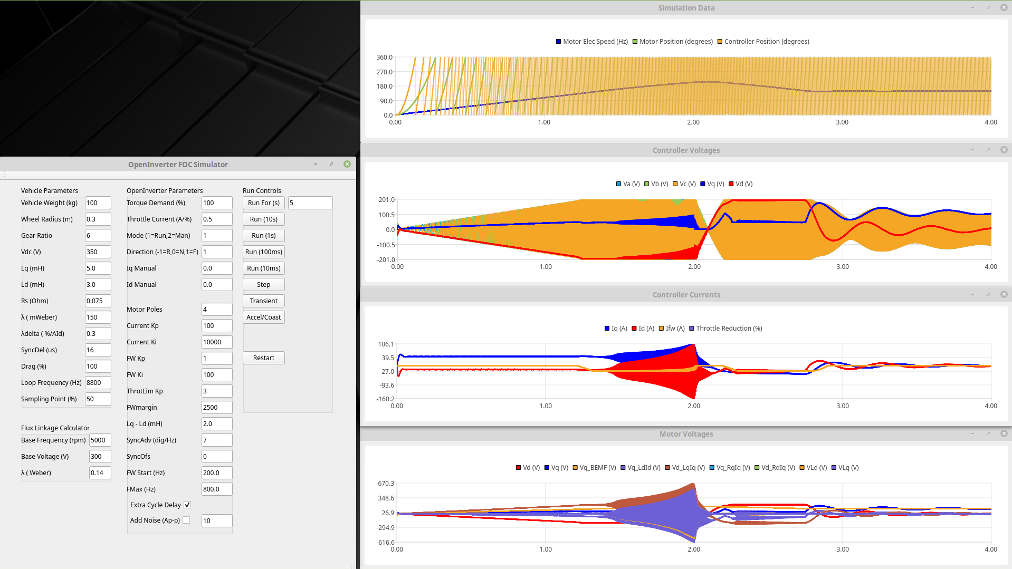Enable the Add Noise (Ap-p) checkbox
Image resolution: width=1012 pixels, height=569 pixels.
186,520
